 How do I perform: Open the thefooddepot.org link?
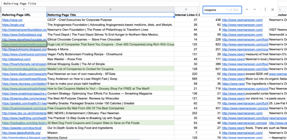22,35
